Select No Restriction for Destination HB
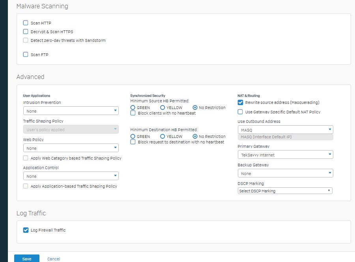The image size is (355, 262). 195,136
